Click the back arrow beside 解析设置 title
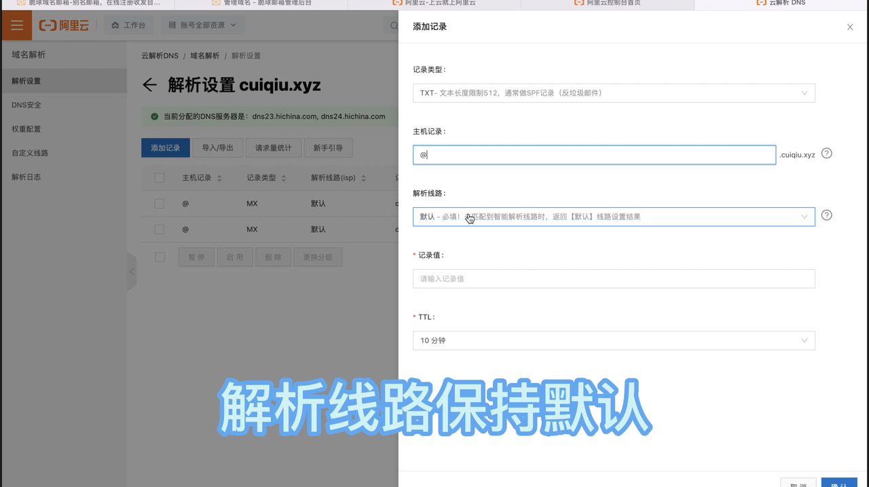 coord(149,85)
